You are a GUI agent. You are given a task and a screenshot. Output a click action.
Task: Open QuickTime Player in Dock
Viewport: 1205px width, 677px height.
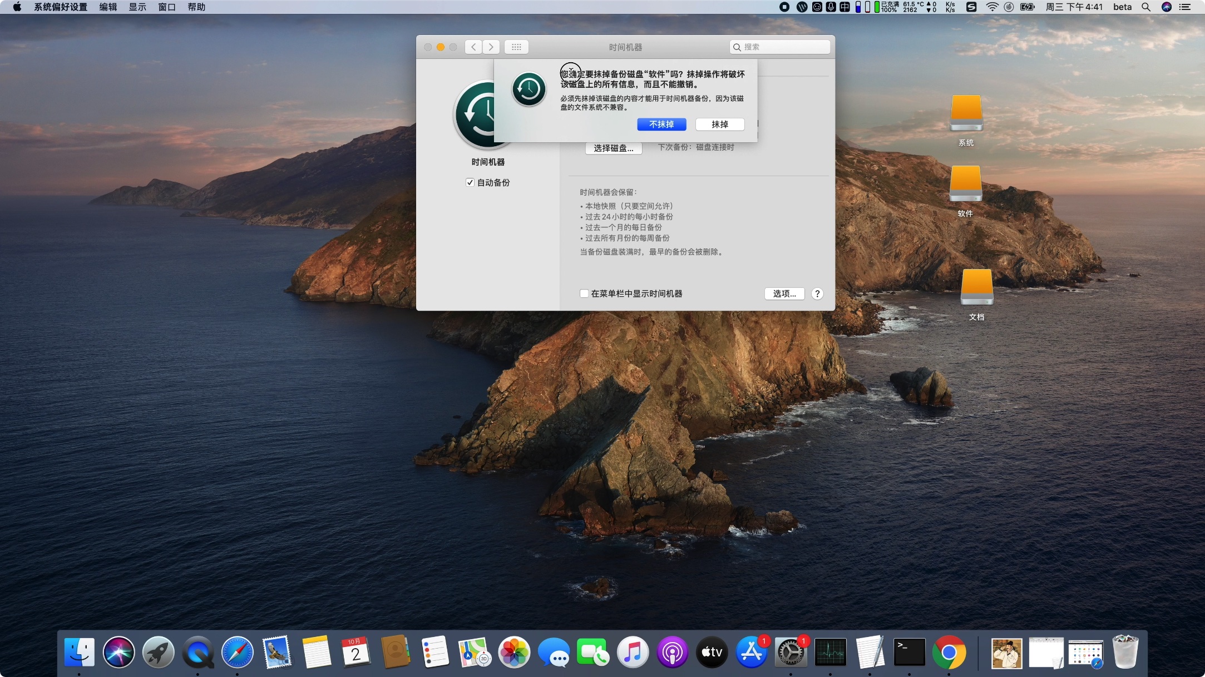[x=197, y=652]
